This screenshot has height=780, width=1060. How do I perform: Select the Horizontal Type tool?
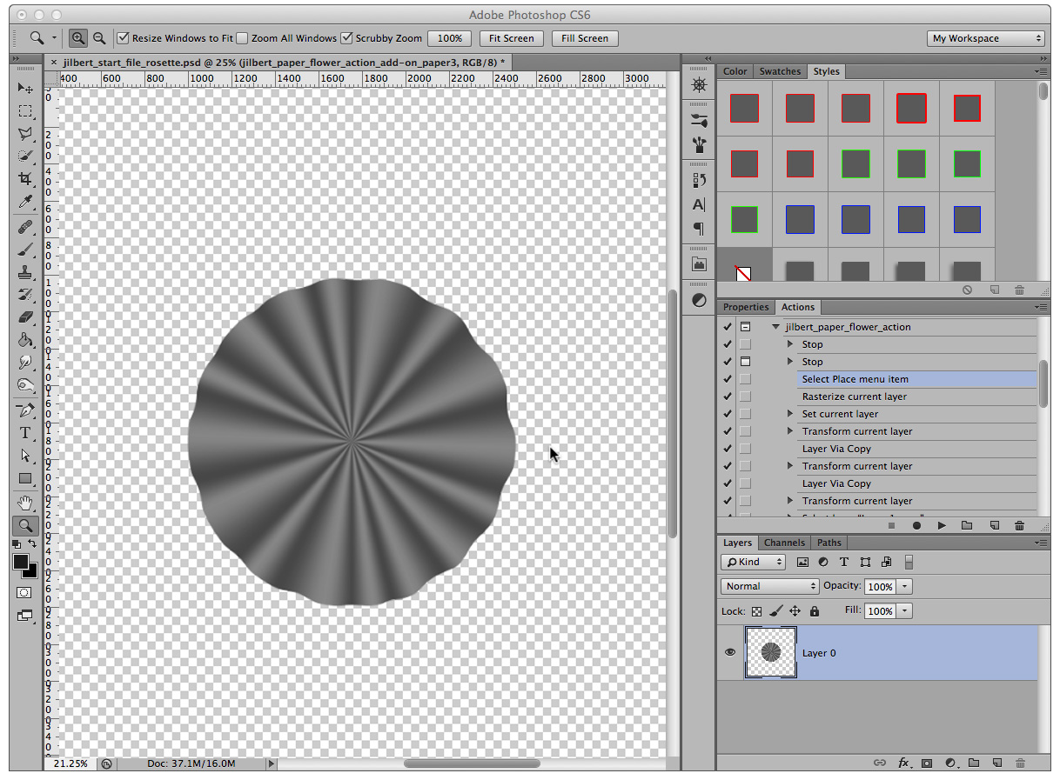coord(25,433)
